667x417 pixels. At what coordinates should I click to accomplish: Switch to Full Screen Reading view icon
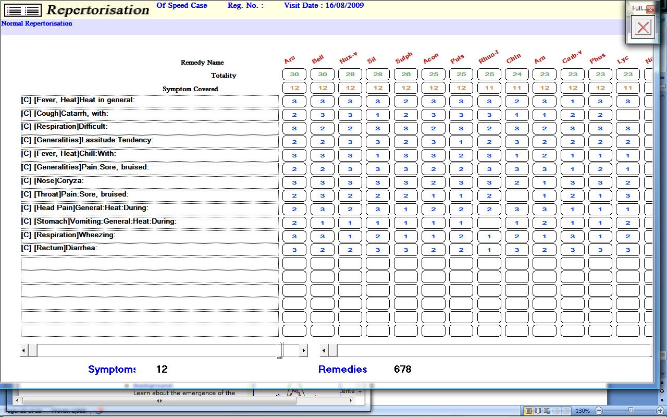tap(538, 411)
